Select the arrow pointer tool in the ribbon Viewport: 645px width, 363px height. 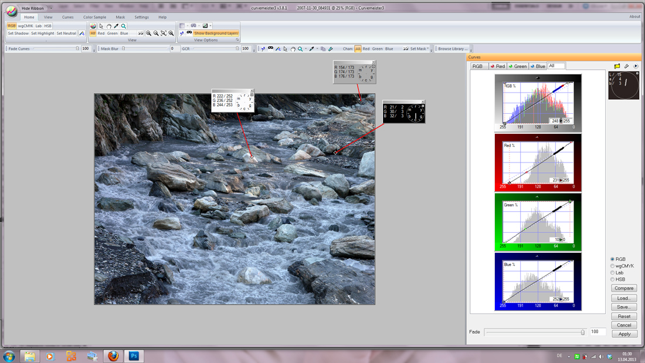pyautogui.click(x=101, y=26)
